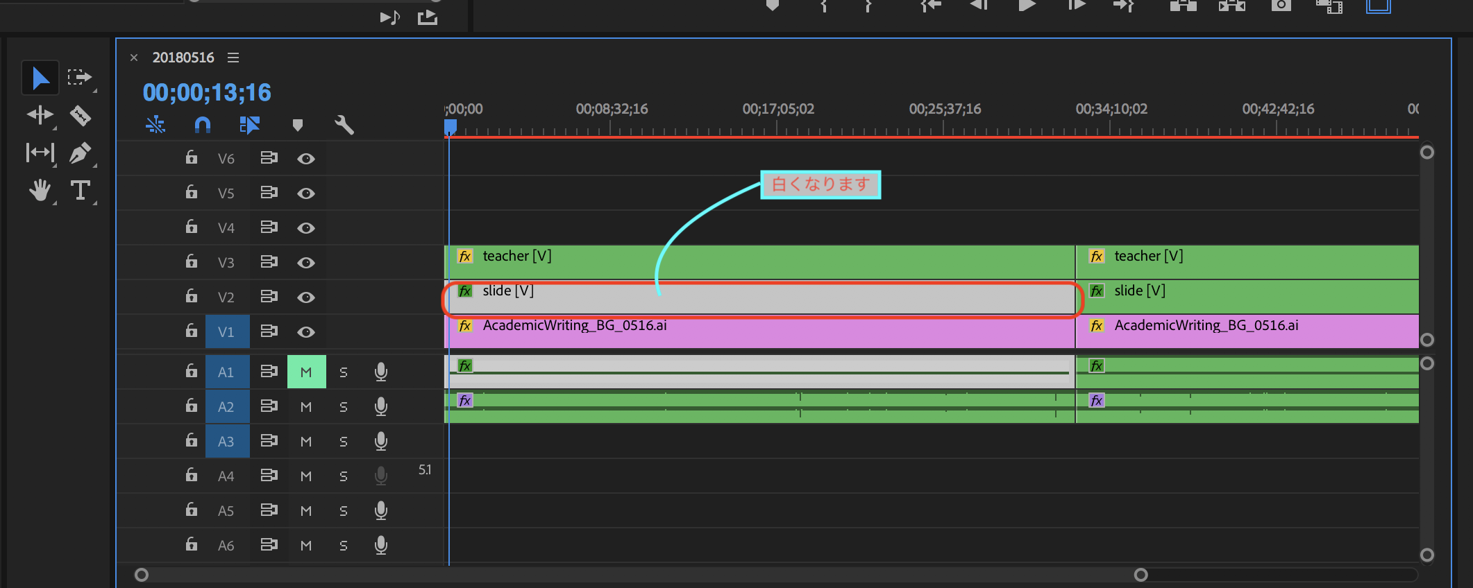Solo track A1
This screenshot has height=588, width=1473.
click(344, 372)
